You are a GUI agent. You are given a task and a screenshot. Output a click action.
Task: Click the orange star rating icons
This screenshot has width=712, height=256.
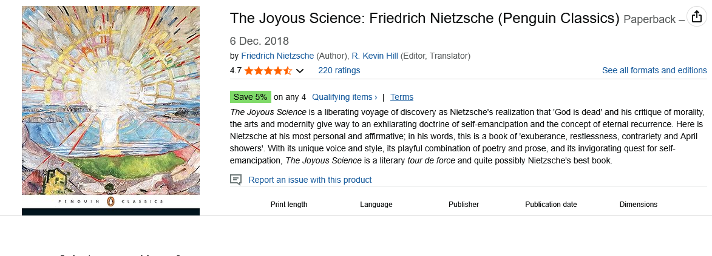point(268,71)
